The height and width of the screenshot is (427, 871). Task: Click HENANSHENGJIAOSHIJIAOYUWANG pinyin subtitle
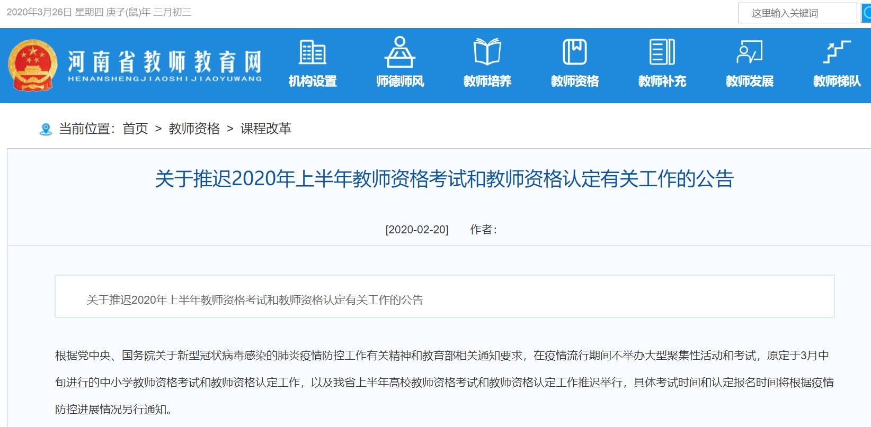pos(165,79)
